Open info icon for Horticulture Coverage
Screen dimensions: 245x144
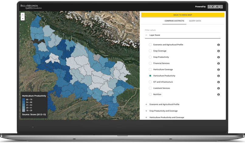point(219,70)
